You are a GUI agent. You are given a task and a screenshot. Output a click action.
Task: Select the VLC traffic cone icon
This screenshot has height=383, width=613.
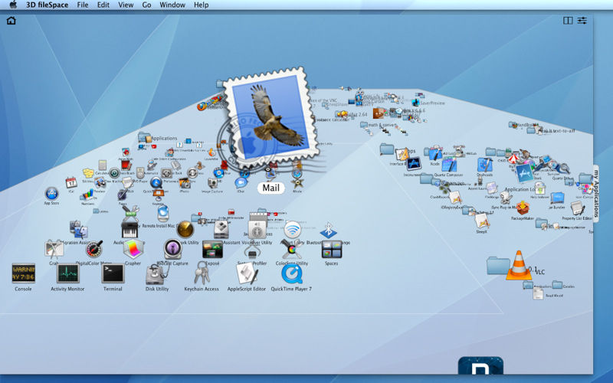point(519,265)
